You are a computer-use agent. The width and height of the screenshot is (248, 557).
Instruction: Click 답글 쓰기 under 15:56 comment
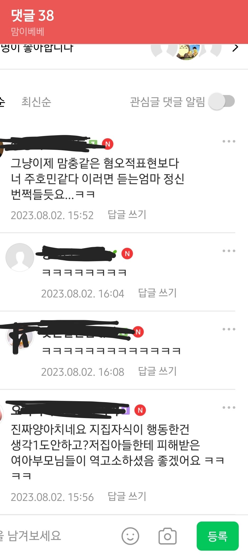(127, 496)
